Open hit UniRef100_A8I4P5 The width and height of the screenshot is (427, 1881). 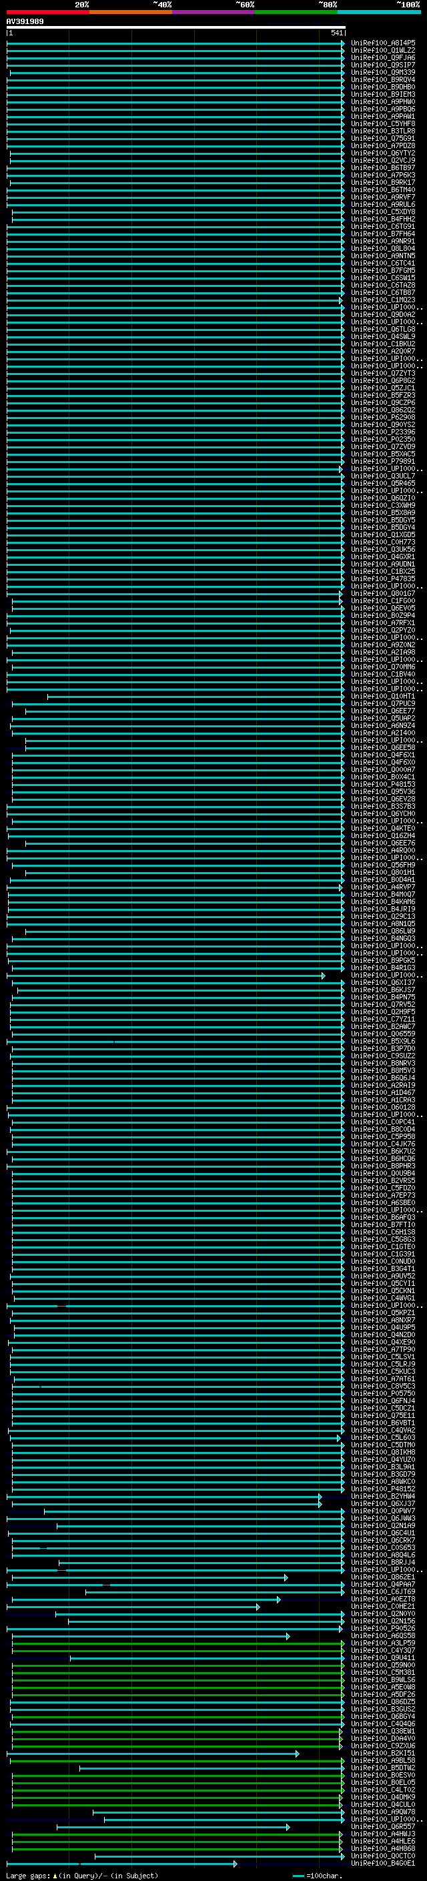(x=383, y=43)
